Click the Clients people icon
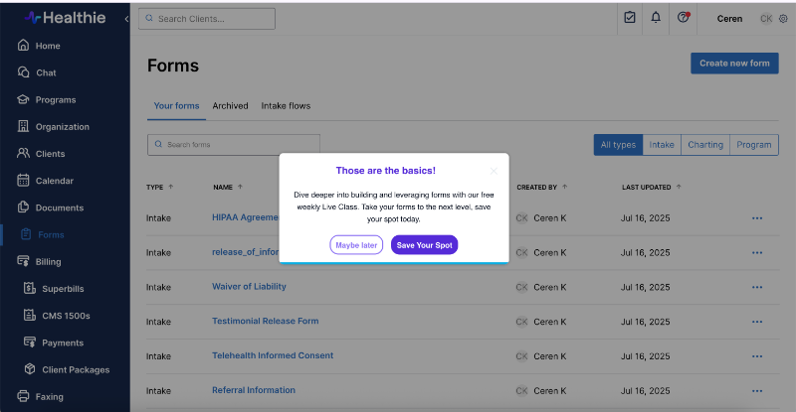The image size is (796, 412). 23,153
